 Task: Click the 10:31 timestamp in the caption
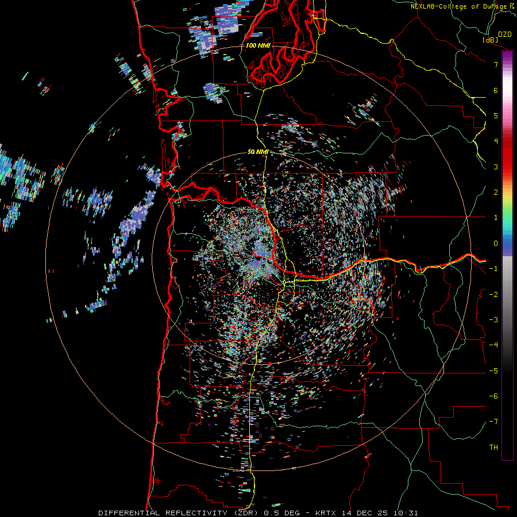click(x=407, y=513)
